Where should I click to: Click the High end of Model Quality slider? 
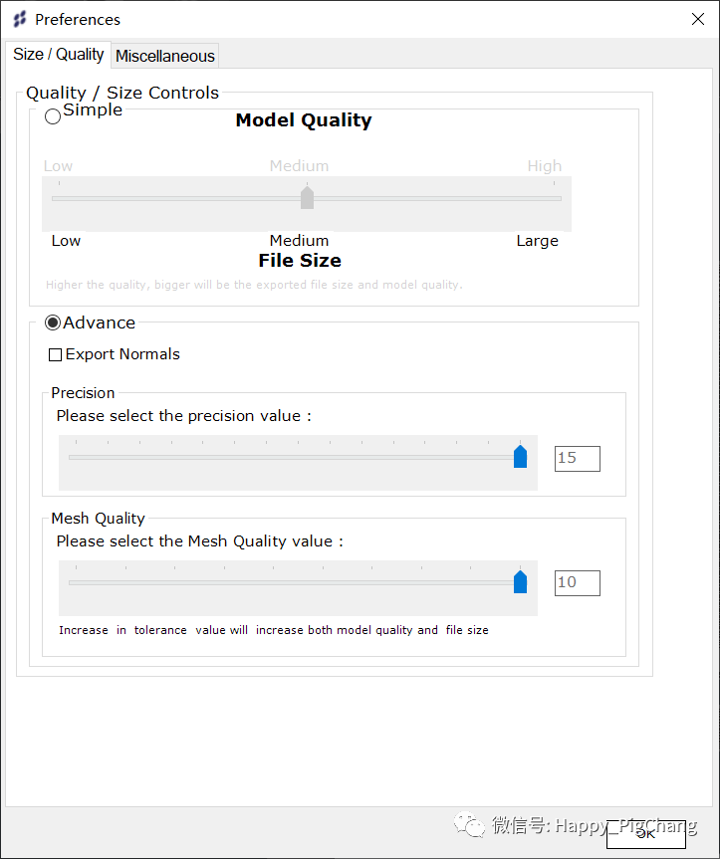coord(560,198)
